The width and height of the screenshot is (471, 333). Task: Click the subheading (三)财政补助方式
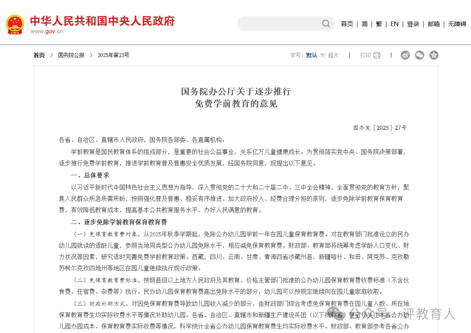(x=101, y=303)
